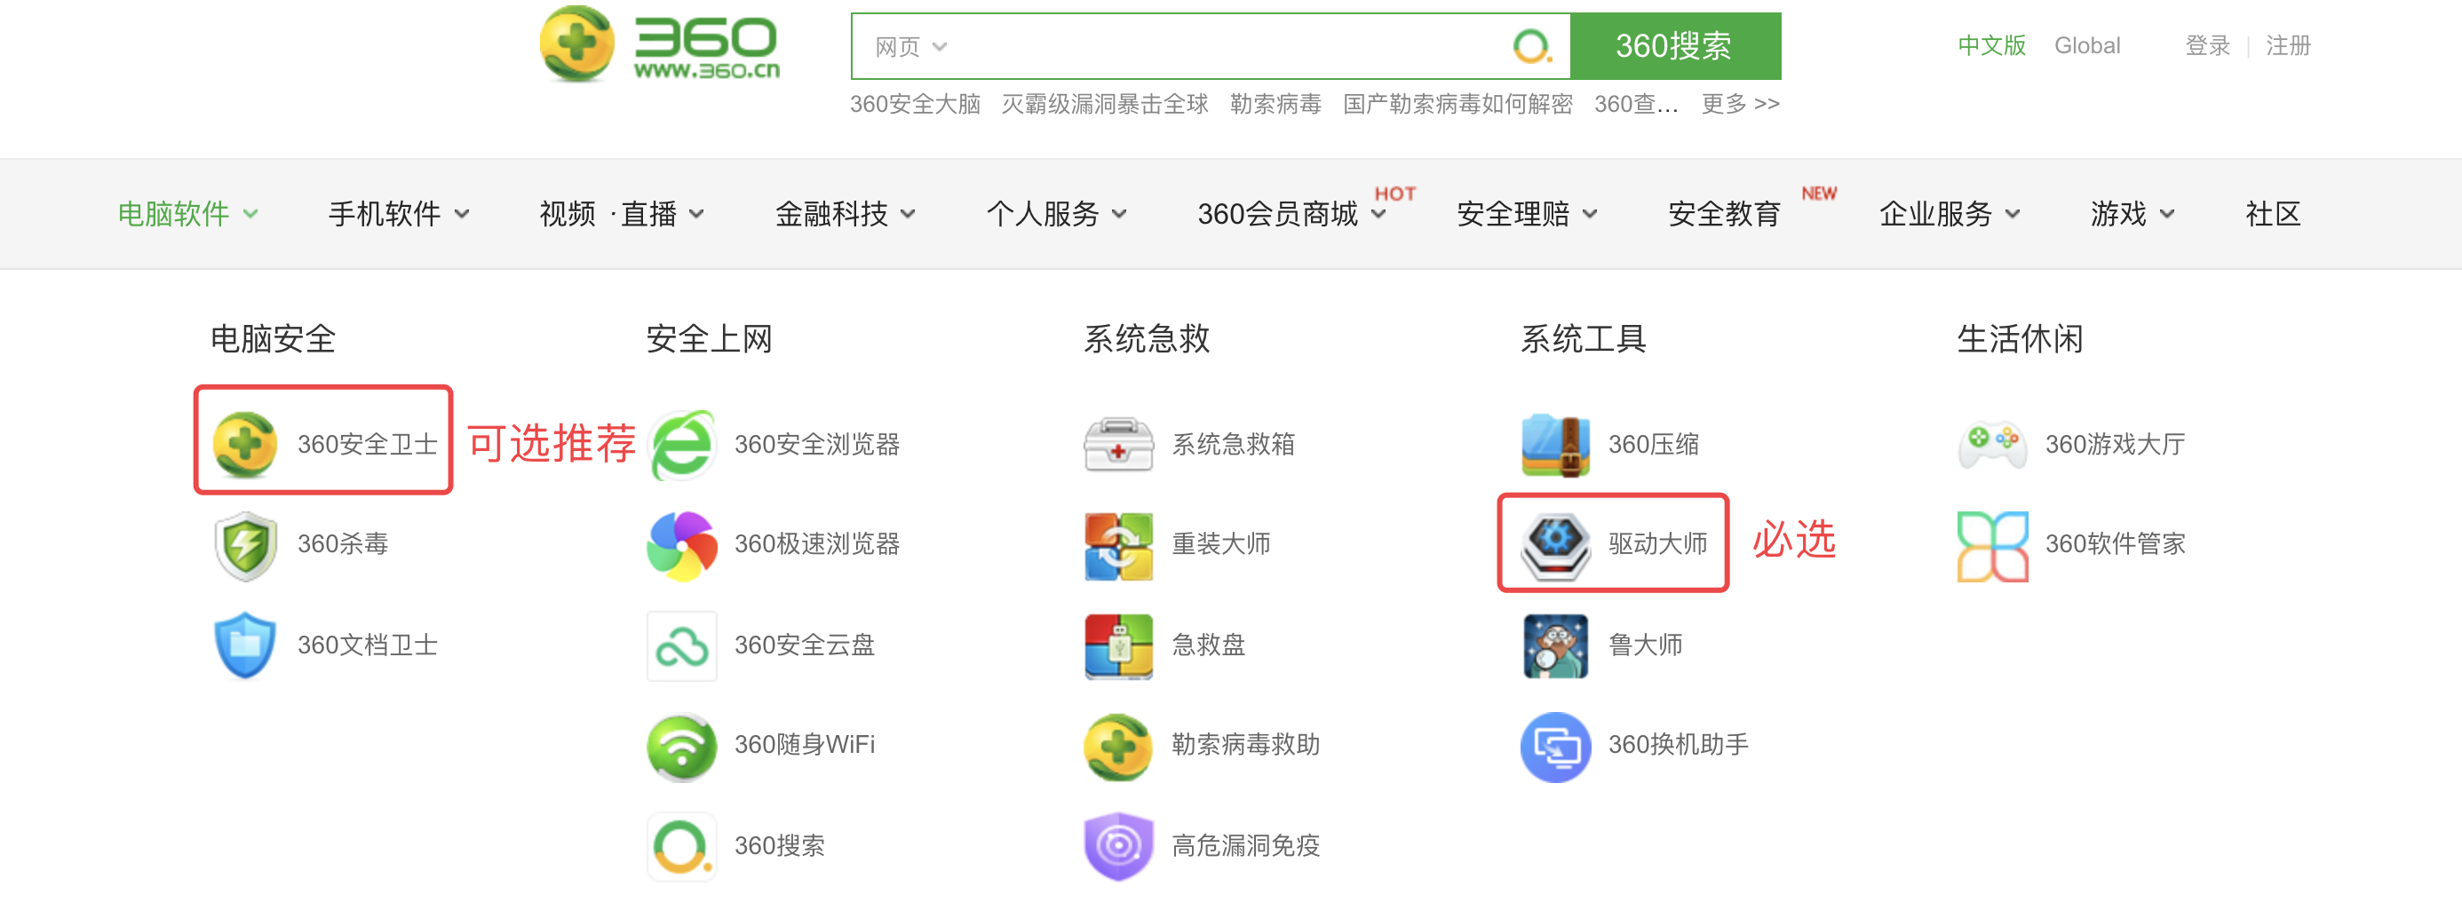This screenshot has height=918, width=2462.
Task: Expand the 360会员商城 menu chevron
Action: tap(1378, 214)
